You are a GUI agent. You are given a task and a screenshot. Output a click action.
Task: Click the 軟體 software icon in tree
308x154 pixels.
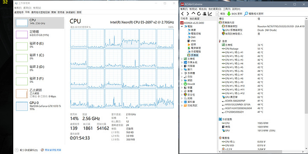185,91
